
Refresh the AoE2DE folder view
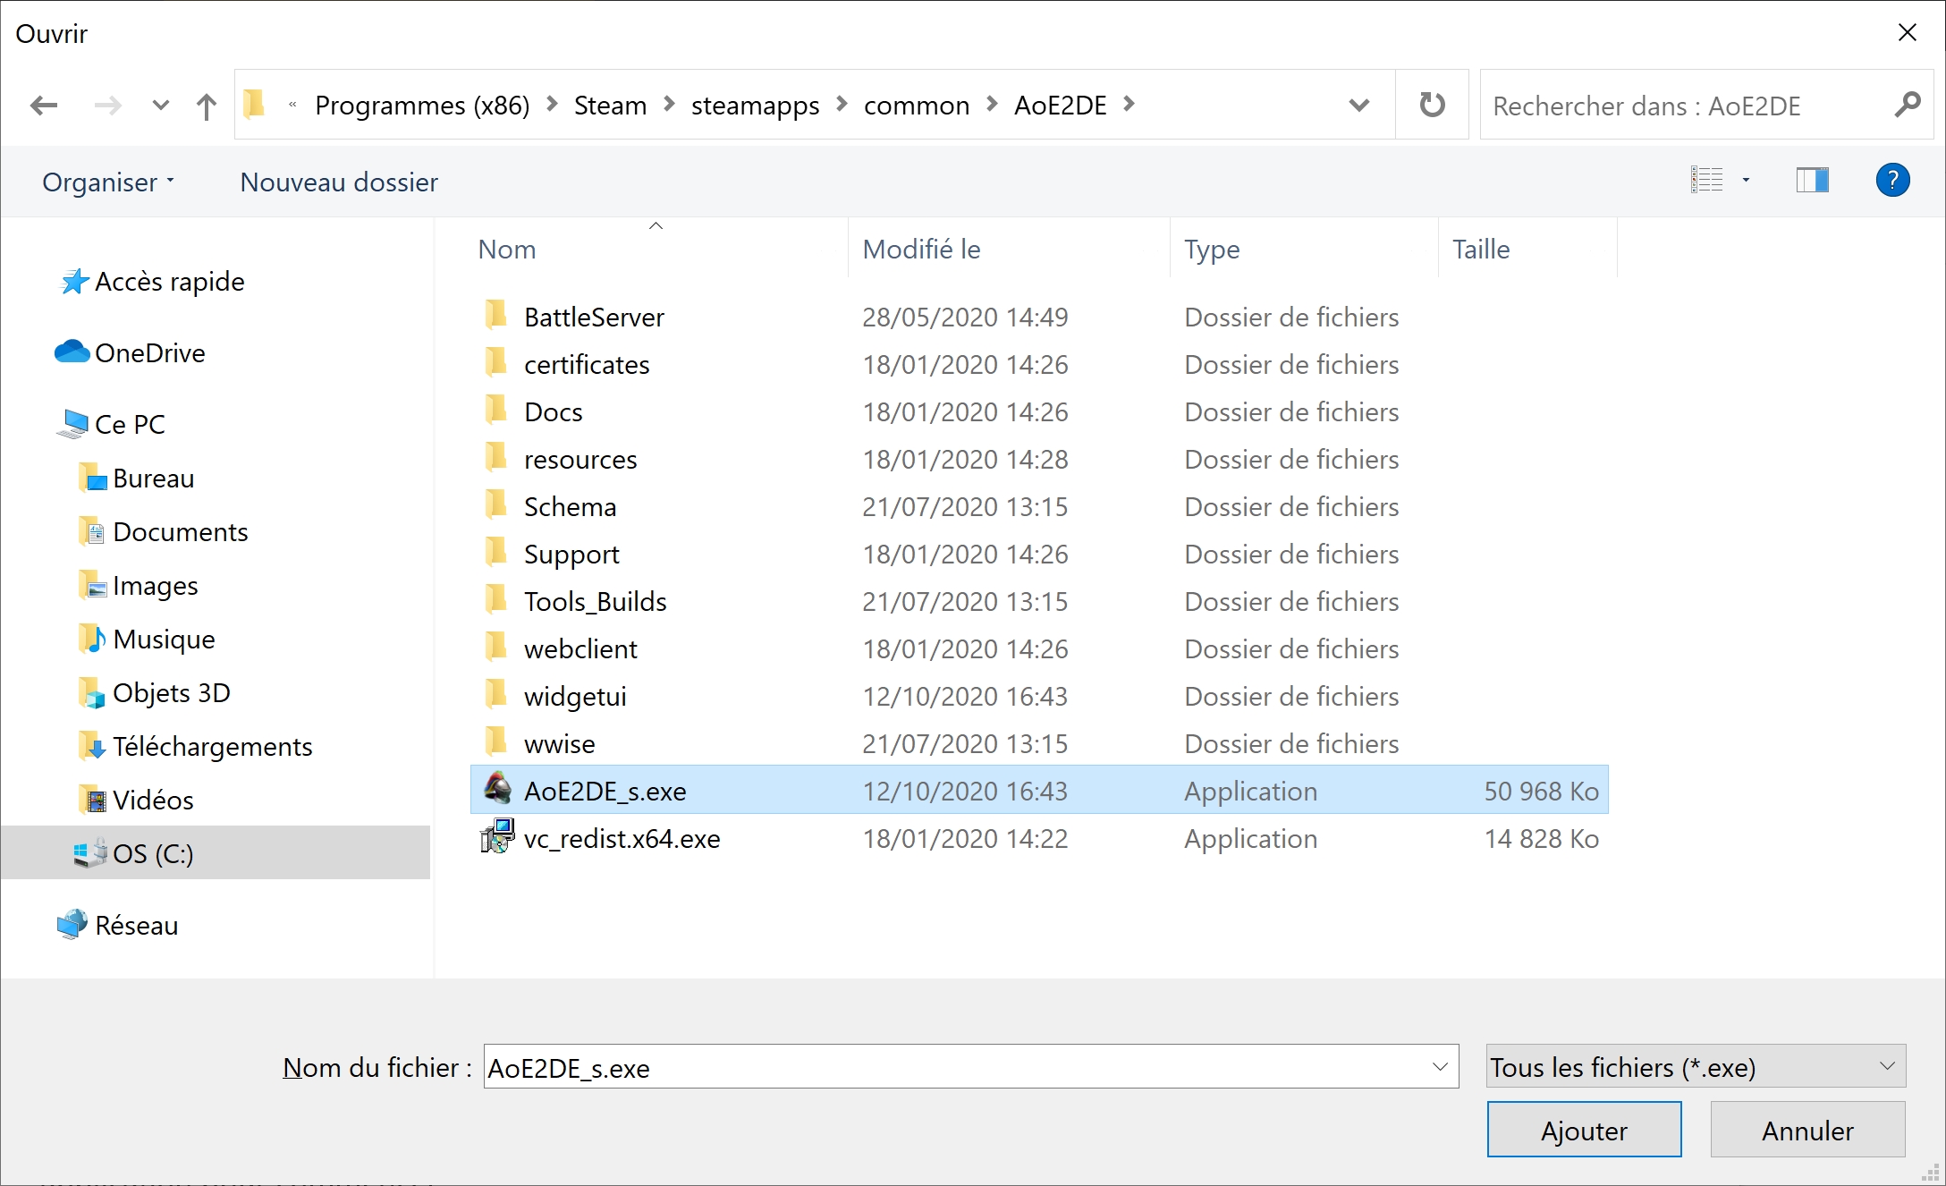click(x=1433, y=105)
